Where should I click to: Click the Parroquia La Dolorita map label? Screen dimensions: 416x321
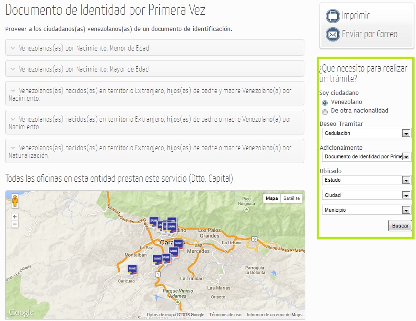point(255,270)
